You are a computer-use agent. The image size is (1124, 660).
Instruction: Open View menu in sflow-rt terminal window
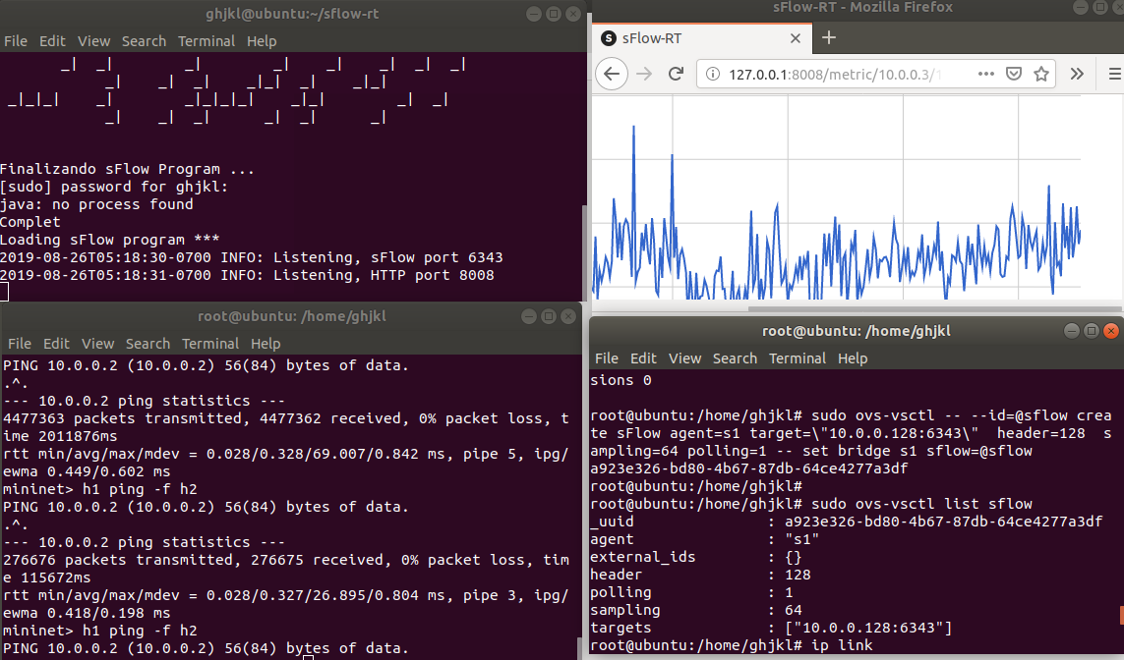[94, 41]
